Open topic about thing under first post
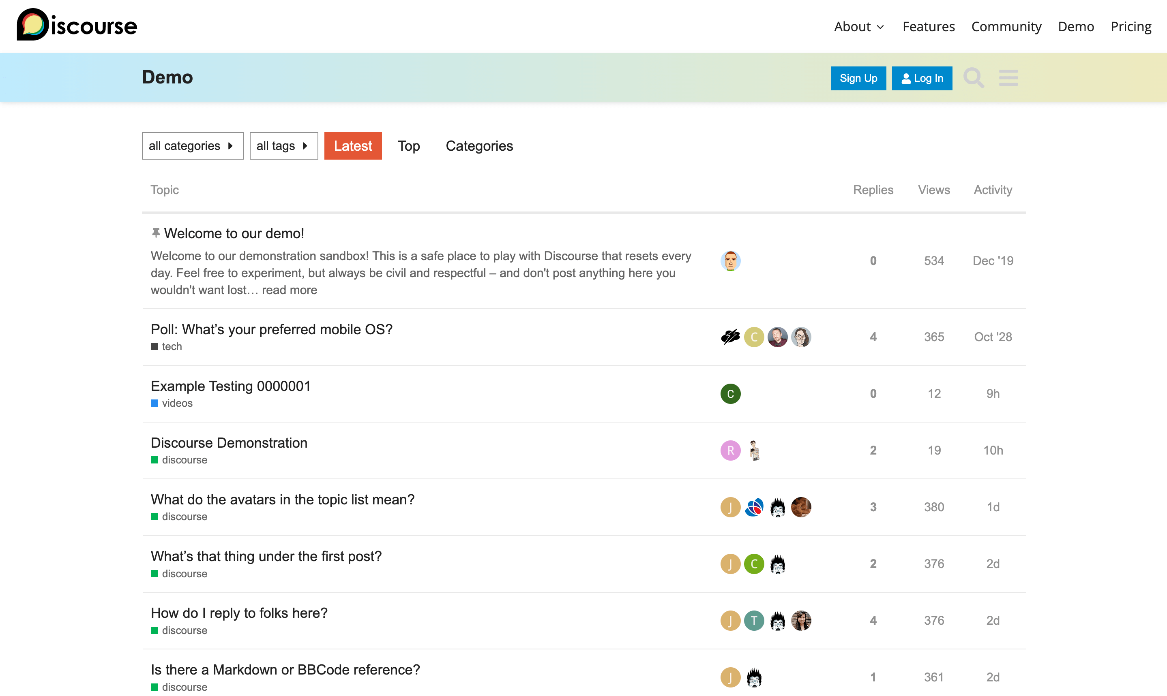 pyautogui.click(x=266, y=556)
